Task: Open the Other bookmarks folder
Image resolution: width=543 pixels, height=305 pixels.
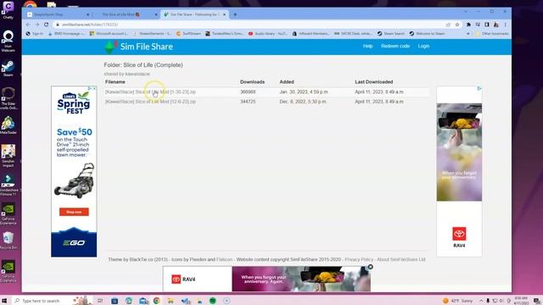Action: click(492, 34)
